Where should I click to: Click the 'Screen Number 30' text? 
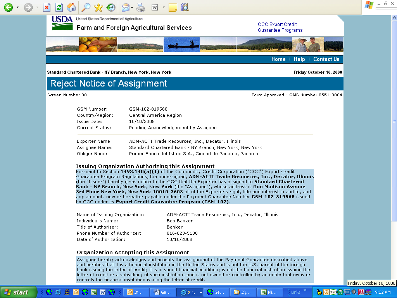[67, 95]
